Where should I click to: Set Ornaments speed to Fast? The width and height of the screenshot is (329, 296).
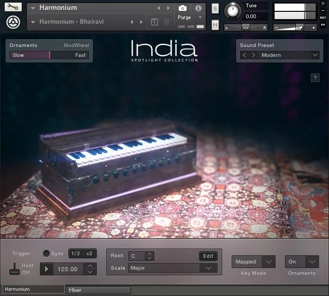80,55
